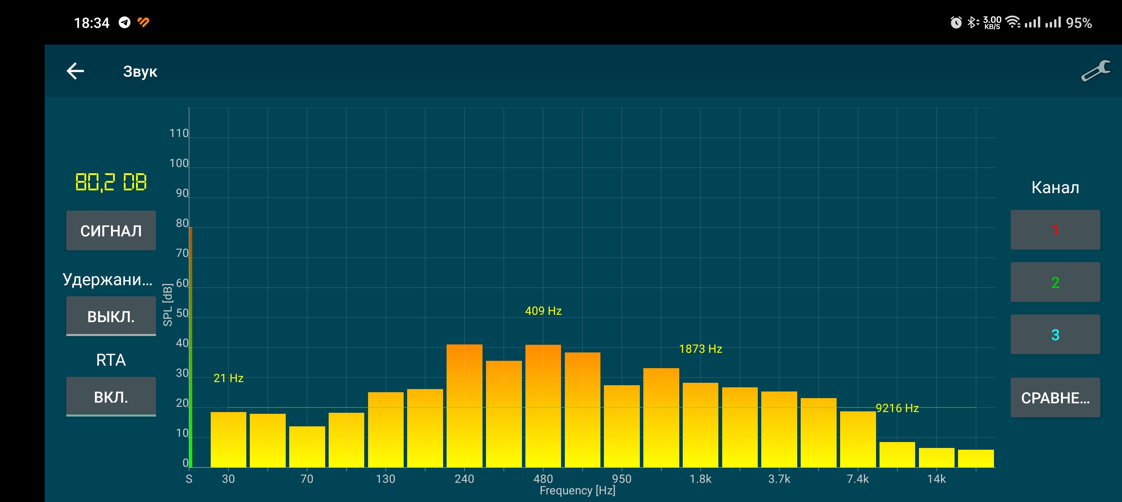Tap the 409 Hz peak label

(x=543, y=311)
